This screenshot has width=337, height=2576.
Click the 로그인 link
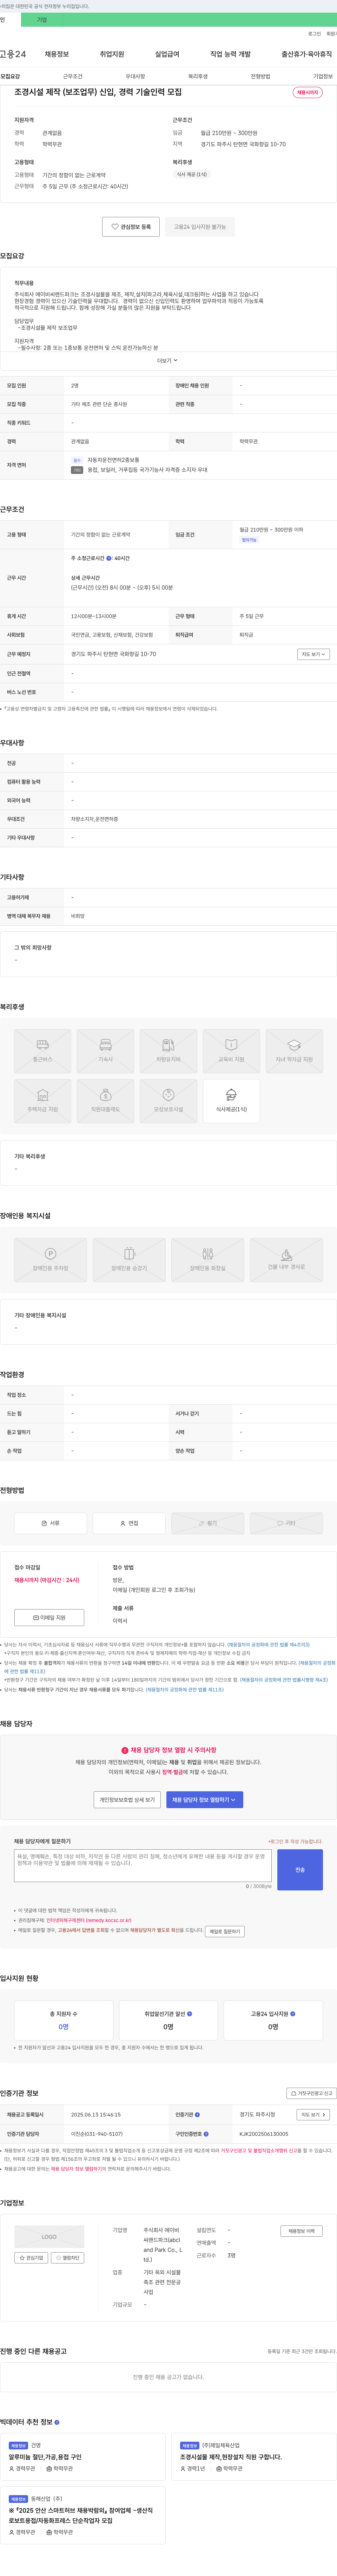314,34
